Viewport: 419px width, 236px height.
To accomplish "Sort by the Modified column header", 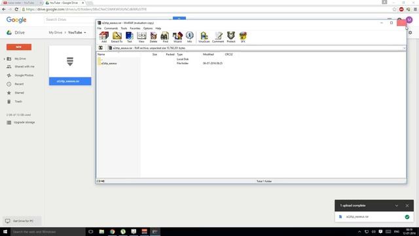I will click(x=208, y=54).
